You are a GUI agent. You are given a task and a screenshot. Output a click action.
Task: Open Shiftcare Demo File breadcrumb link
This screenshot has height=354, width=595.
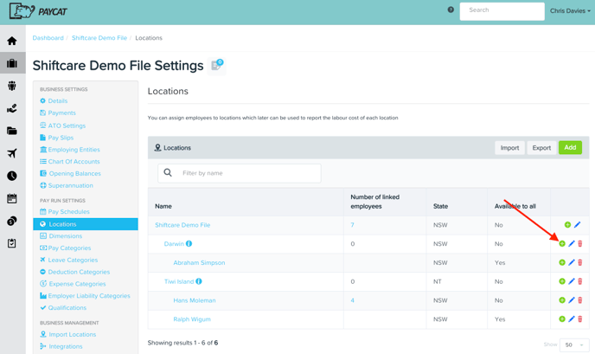point(99,38)
